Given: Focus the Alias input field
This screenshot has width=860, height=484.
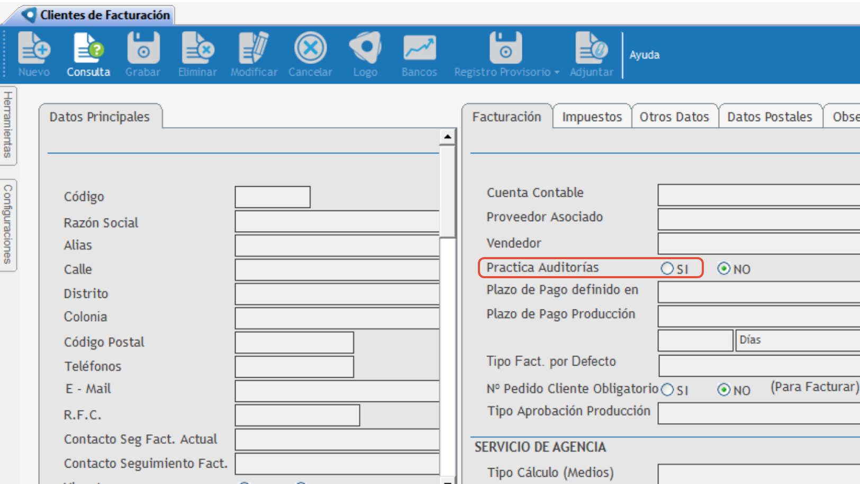Looking at the screenshot, I should coord(337,245).
